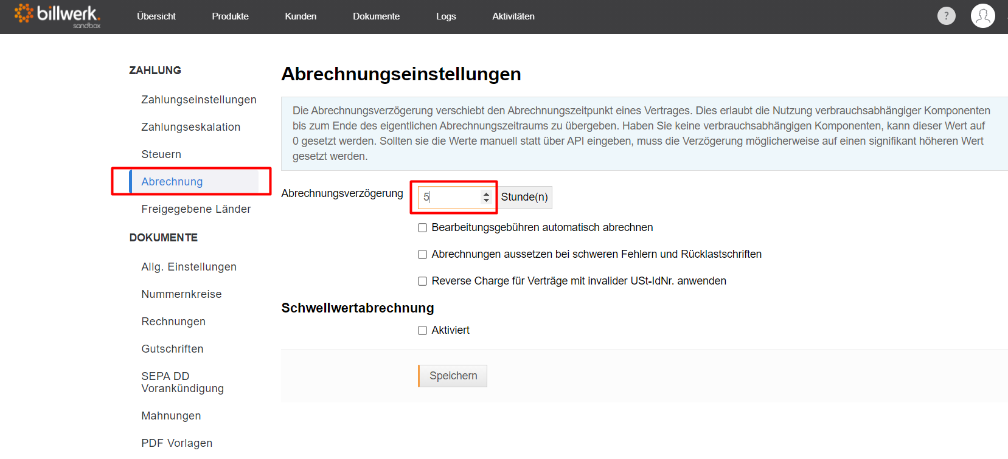This screenshot has width=1008, height=459.
Task: Open Gutschriften settings
Action: [x=172, y=349]
